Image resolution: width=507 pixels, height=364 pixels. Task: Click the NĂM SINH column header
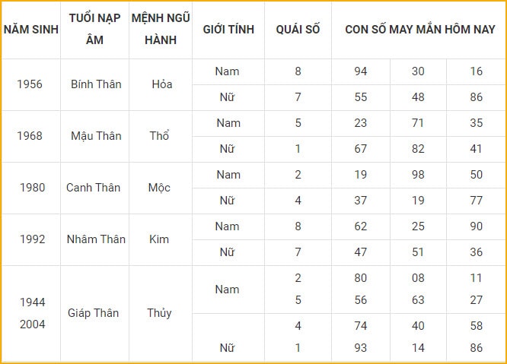pyautogui.click(x=31, y=30)
